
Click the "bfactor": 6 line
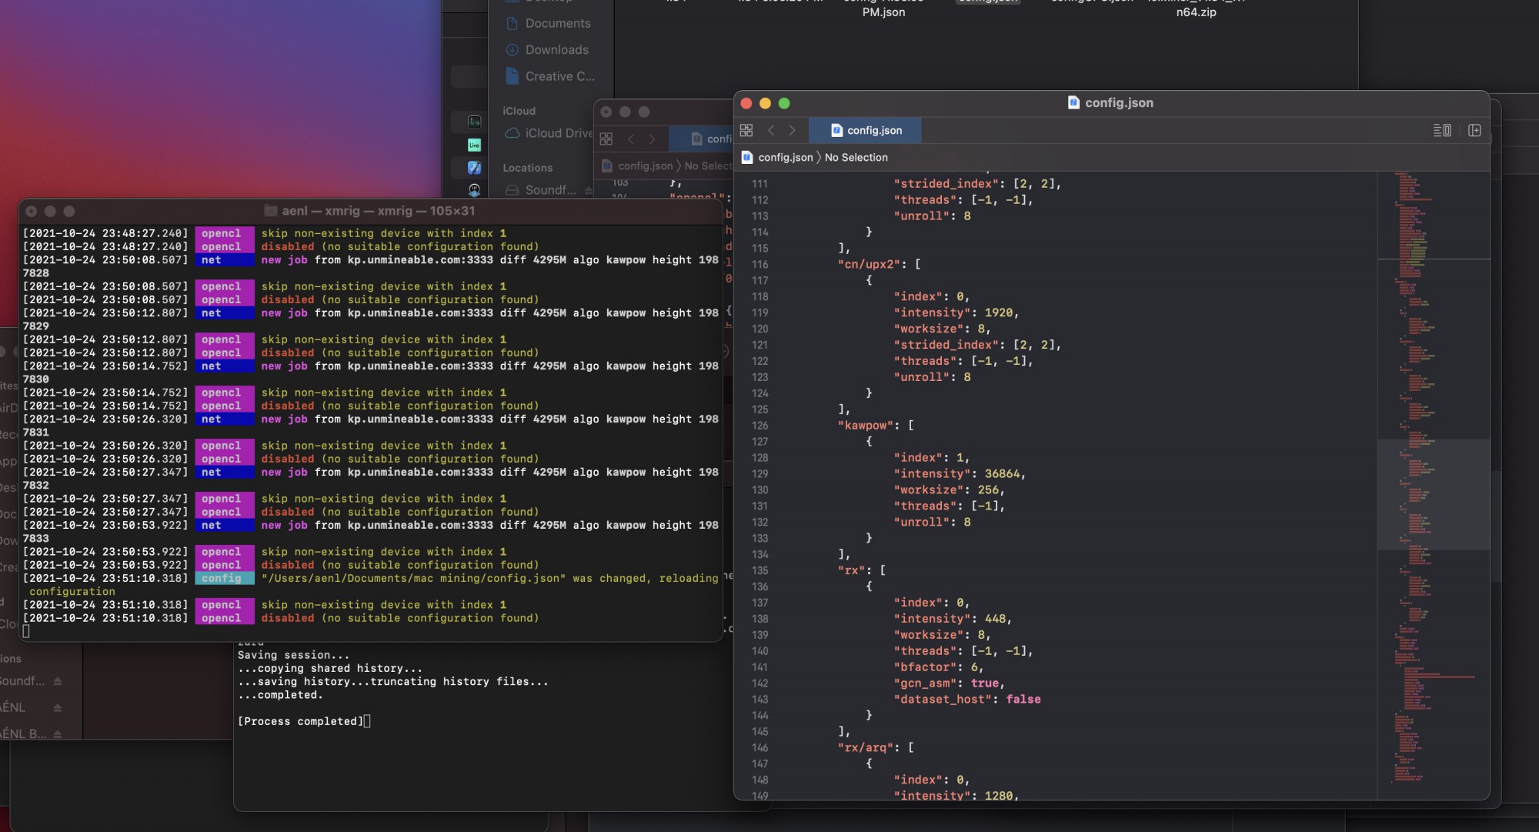938,667
